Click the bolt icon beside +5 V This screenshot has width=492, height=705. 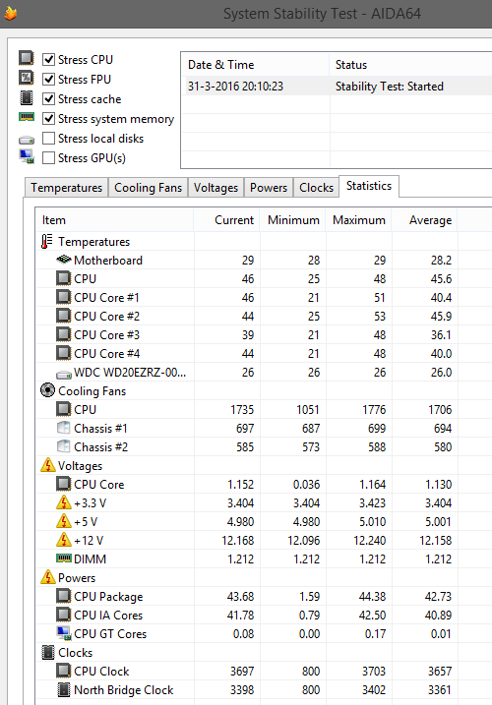[64, 521]
